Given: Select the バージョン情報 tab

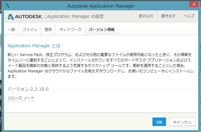Looking at the screenshot, I should pyautogui.click(x=102, y=29).
